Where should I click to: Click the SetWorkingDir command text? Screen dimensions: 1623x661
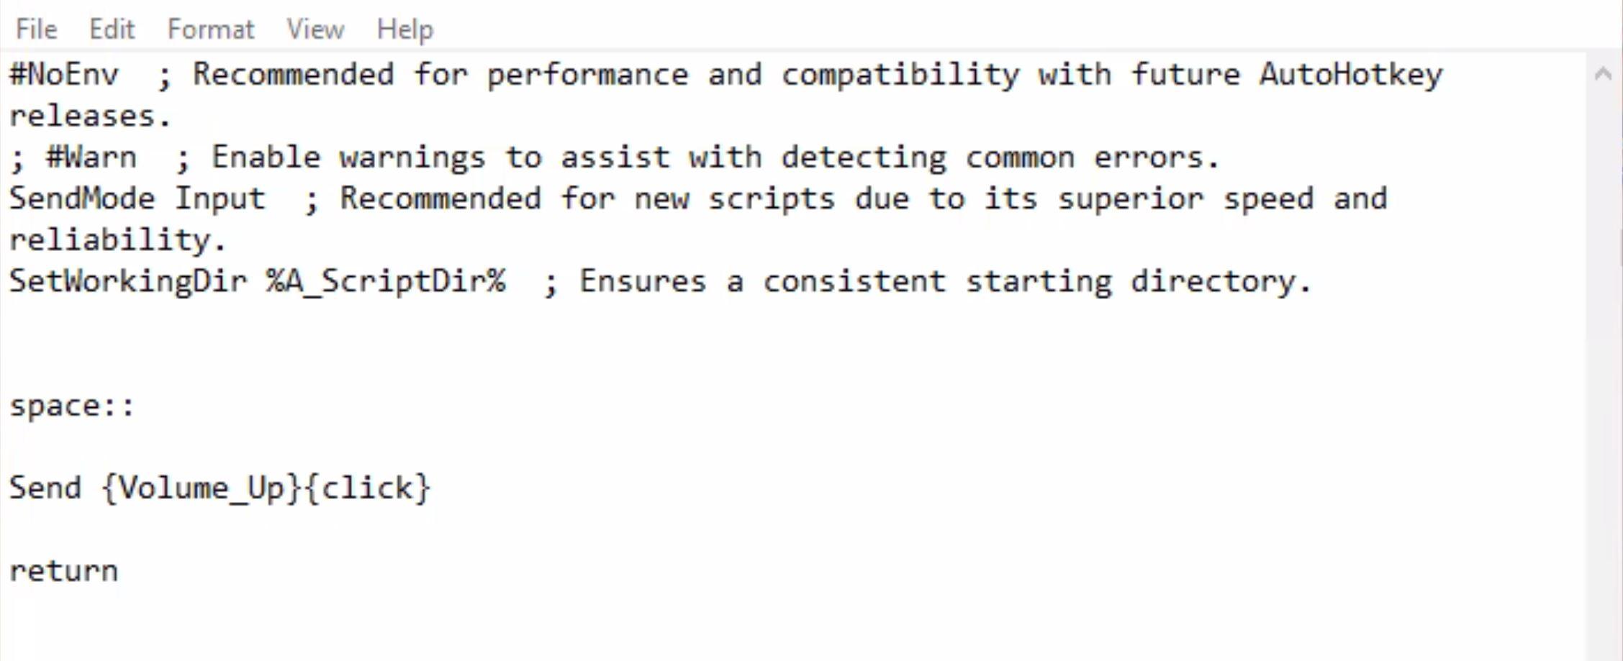pos(126,281)
